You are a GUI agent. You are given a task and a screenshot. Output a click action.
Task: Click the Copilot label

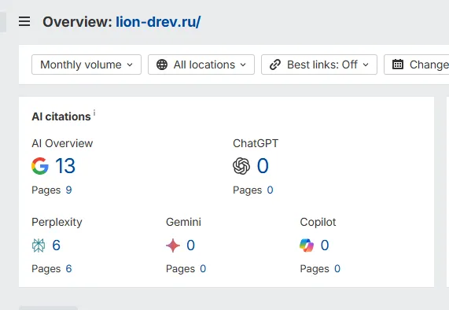(318, 223)
